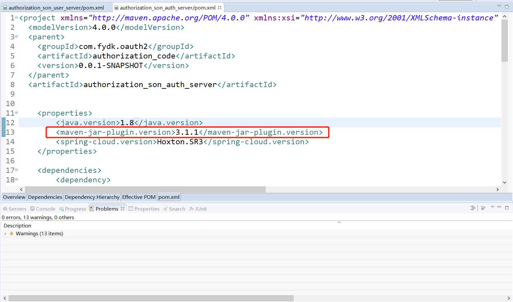The height and width of the screenshot is (302, 513).
Task: Open the Overview tab of POM editor
Action: pyautogui.click(x=14, y=197)
